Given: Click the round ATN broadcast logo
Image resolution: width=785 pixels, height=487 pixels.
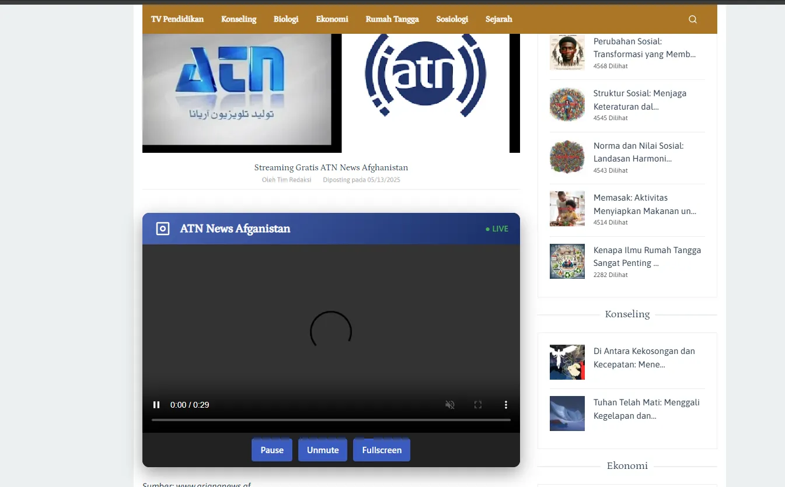Looking at the screenshot, I should click(425, 74).
